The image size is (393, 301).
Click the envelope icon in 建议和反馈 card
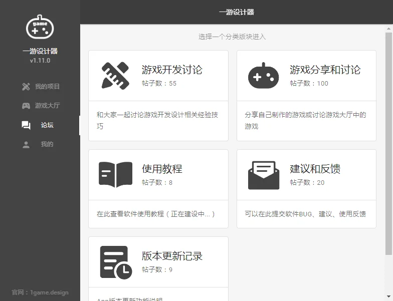click(x=264, y=175)
